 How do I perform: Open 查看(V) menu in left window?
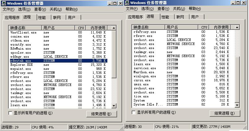pyautogui.click(x=40, y=9)
